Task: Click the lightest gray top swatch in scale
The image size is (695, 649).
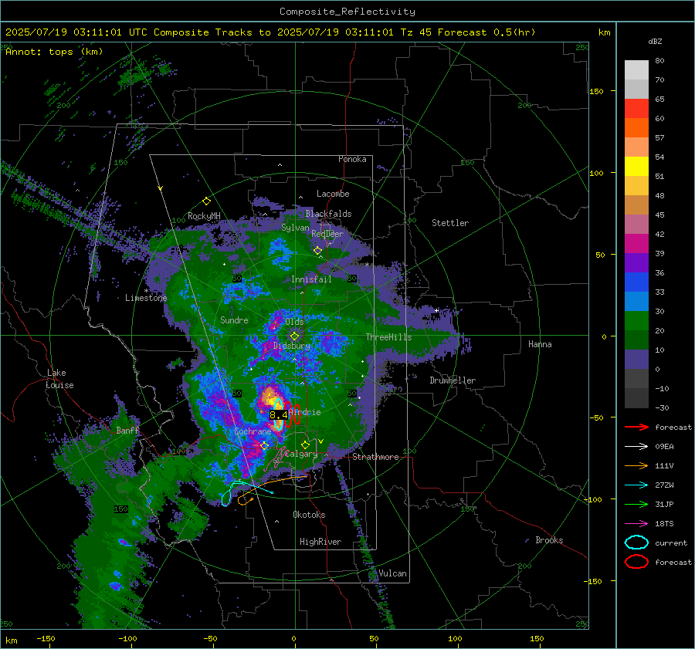Action: [x=636, y=70]
